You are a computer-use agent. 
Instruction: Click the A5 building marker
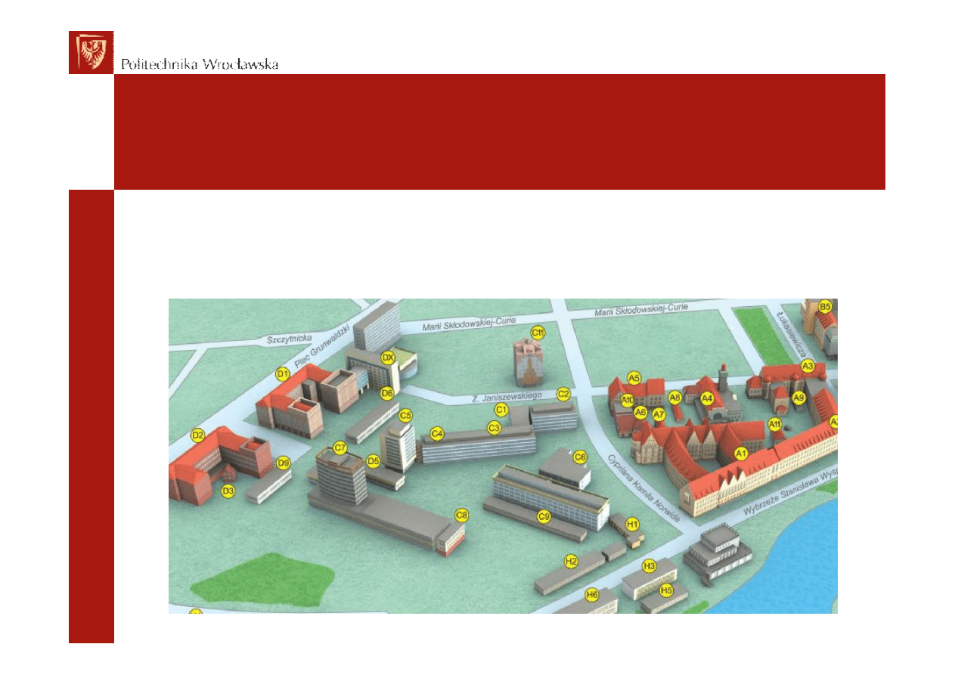point(634,378)
